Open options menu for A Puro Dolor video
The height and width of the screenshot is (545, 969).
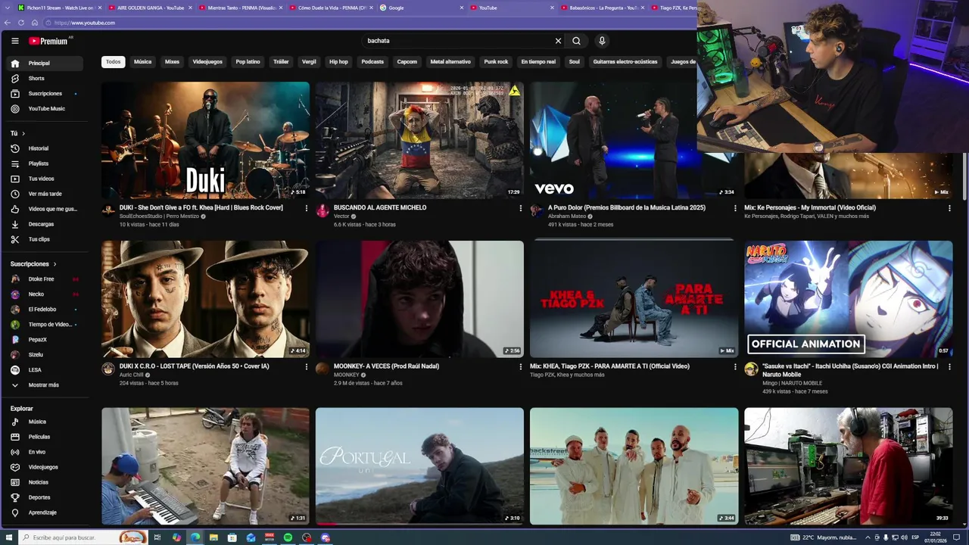[x=735, y=208]
